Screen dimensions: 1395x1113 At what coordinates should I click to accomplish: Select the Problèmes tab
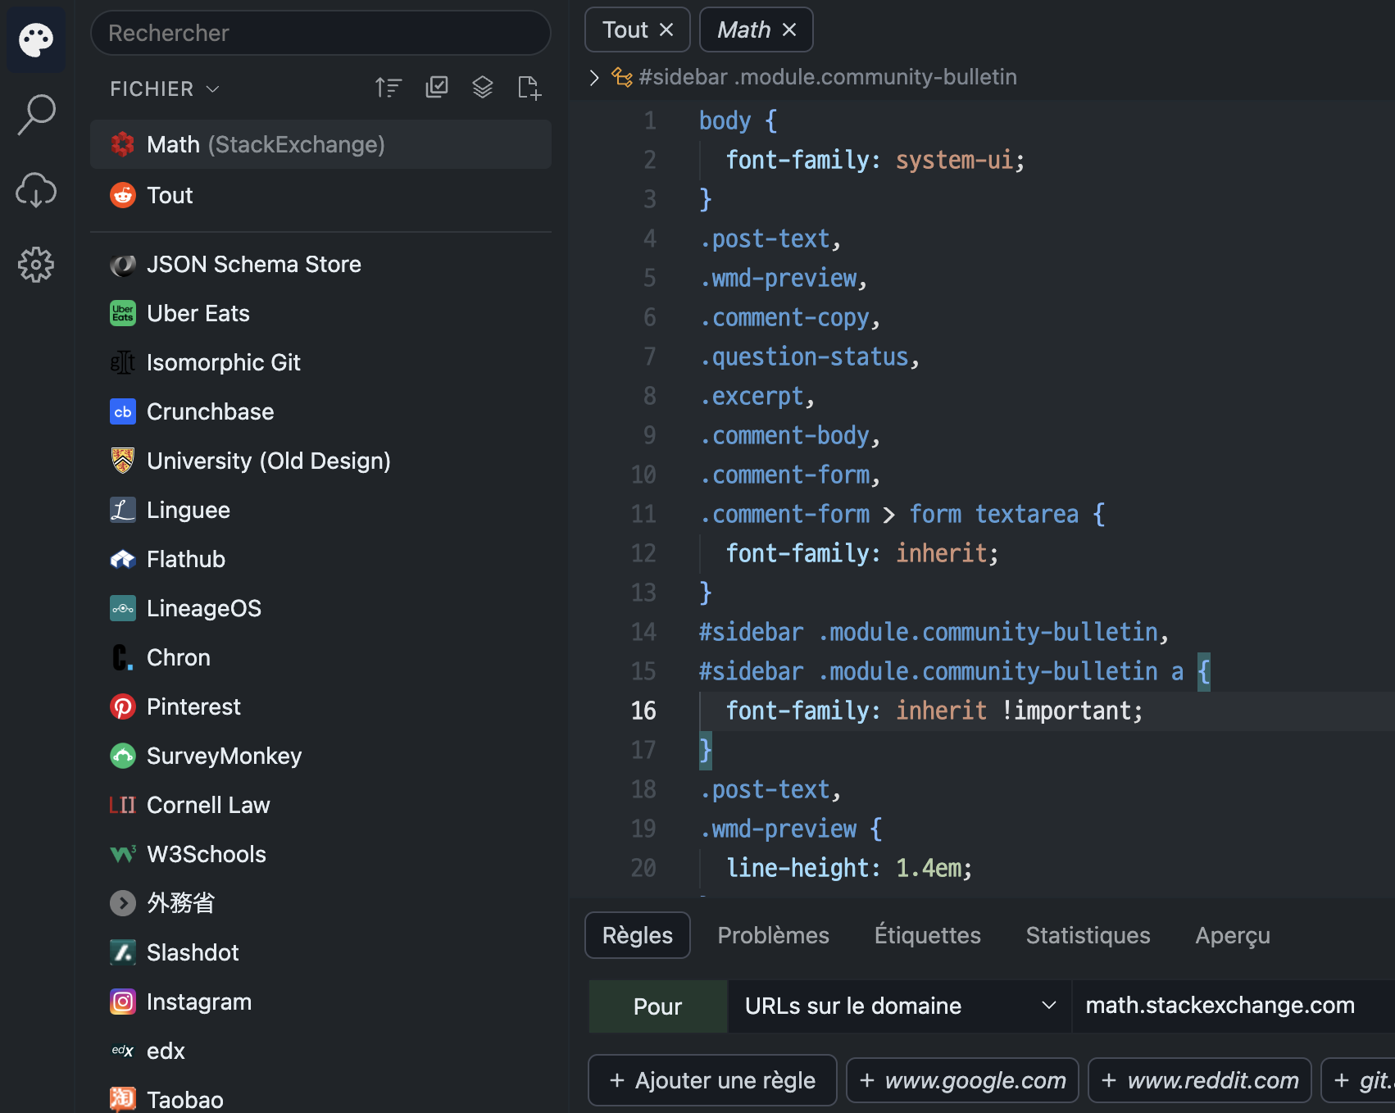[x=773, y=935]
